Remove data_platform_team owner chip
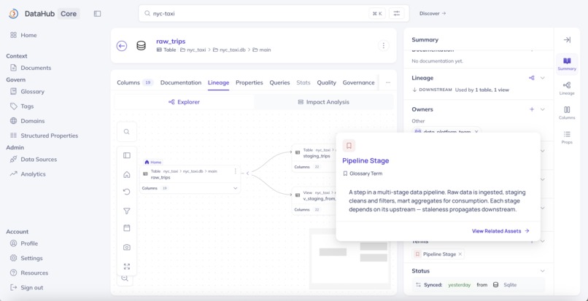 476,132
